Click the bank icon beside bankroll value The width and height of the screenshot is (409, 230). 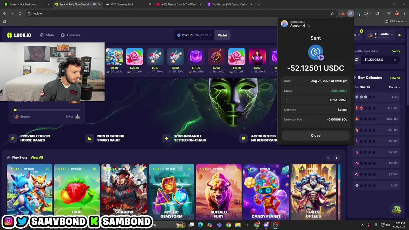pos(357,60)
